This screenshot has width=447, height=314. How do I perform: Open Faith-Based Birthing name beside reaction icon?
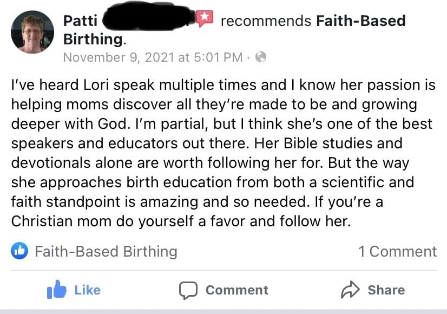(x=106, y=251)
